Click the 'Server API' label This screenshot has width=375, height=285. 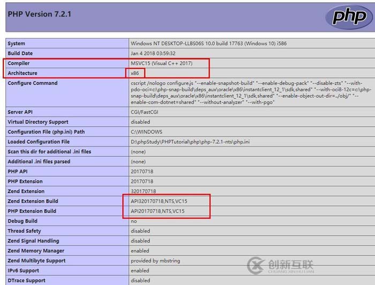[20, 112]
